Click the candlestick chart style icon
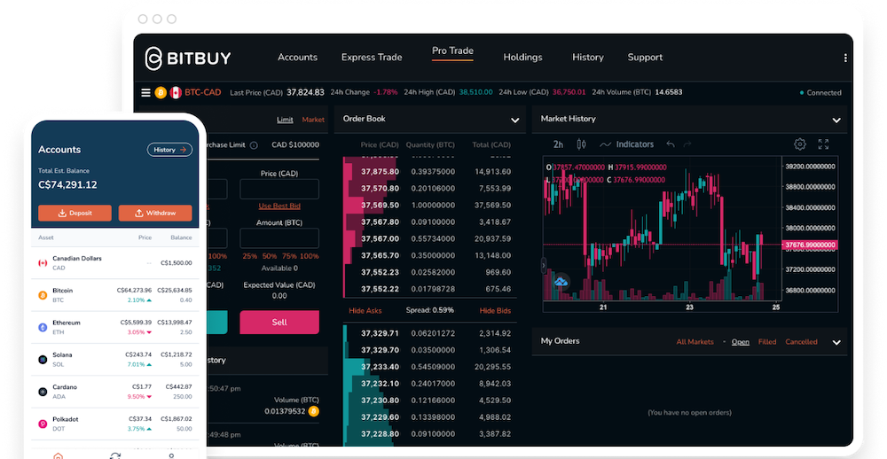 pyautogui.click(x=582, y=144)
